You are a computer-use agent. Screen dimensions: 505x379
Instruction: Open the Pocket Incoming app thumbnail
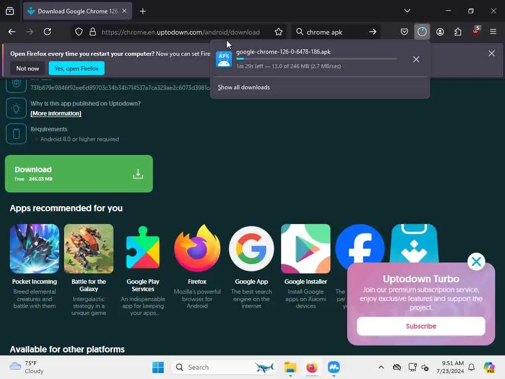tap(35, 249)
